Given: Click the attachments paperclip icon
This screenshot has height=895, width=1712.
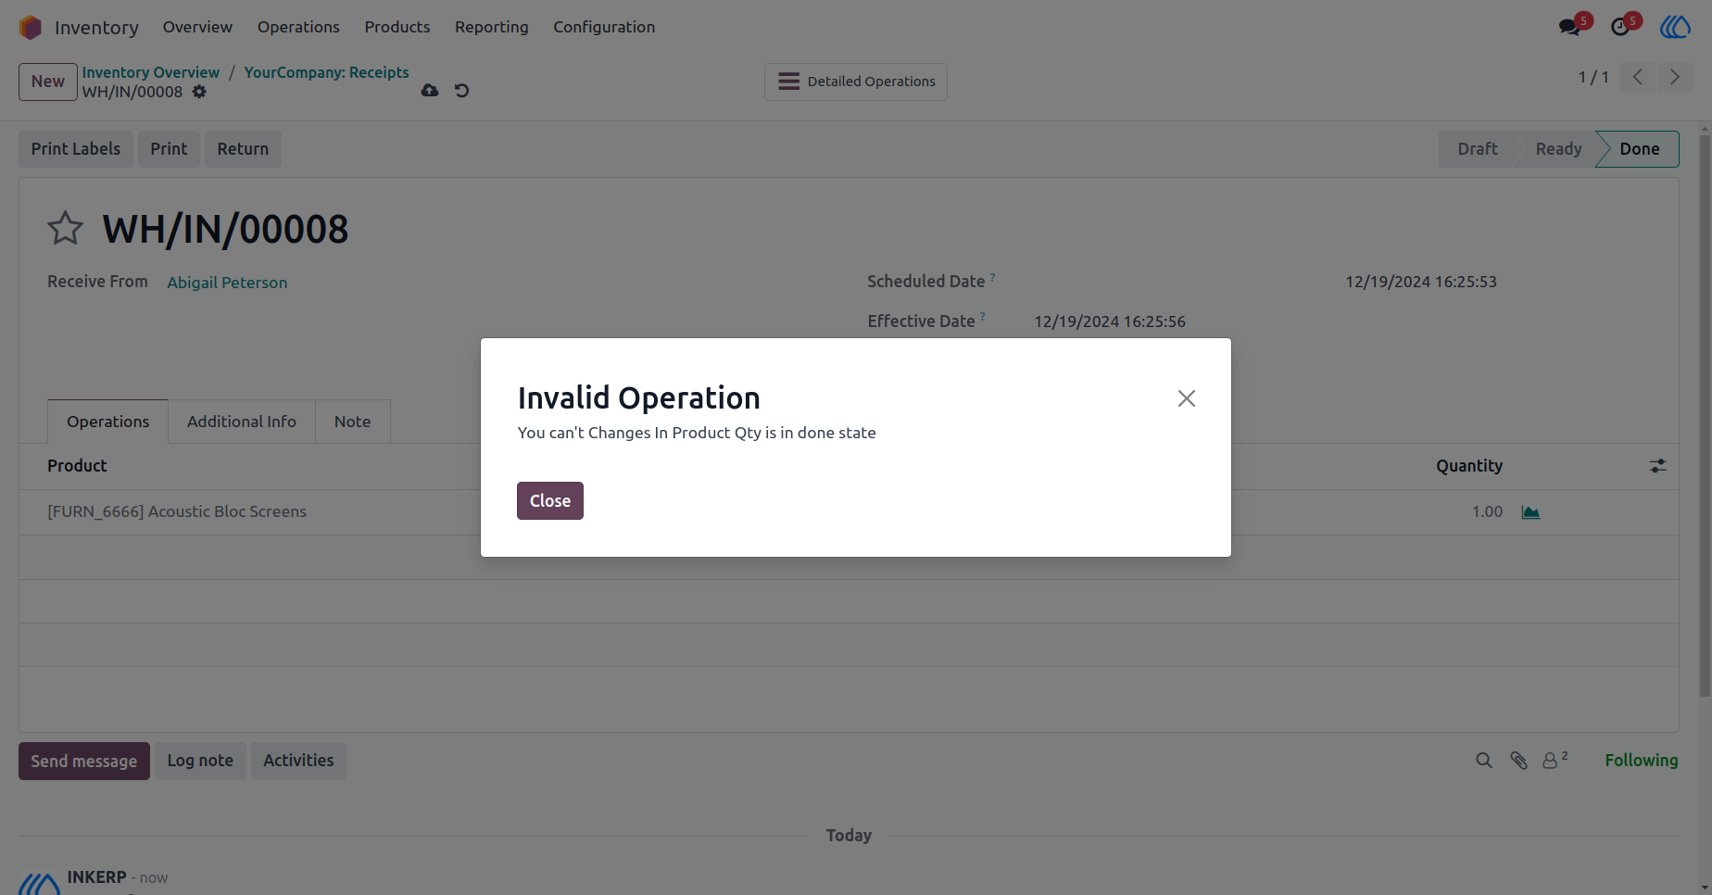Looking at the screenshot, I should click(1518, 761).
